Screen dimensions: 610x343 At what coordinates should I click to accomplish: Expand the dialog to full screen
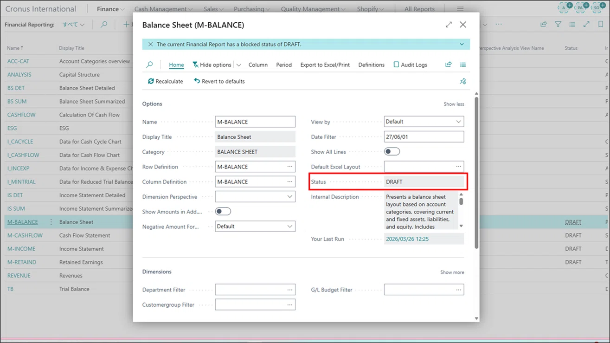(449, 25)
